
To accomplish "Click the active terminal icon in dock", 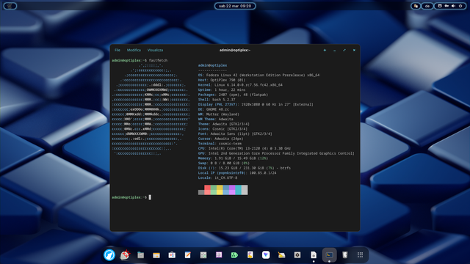I will (329, 255).
